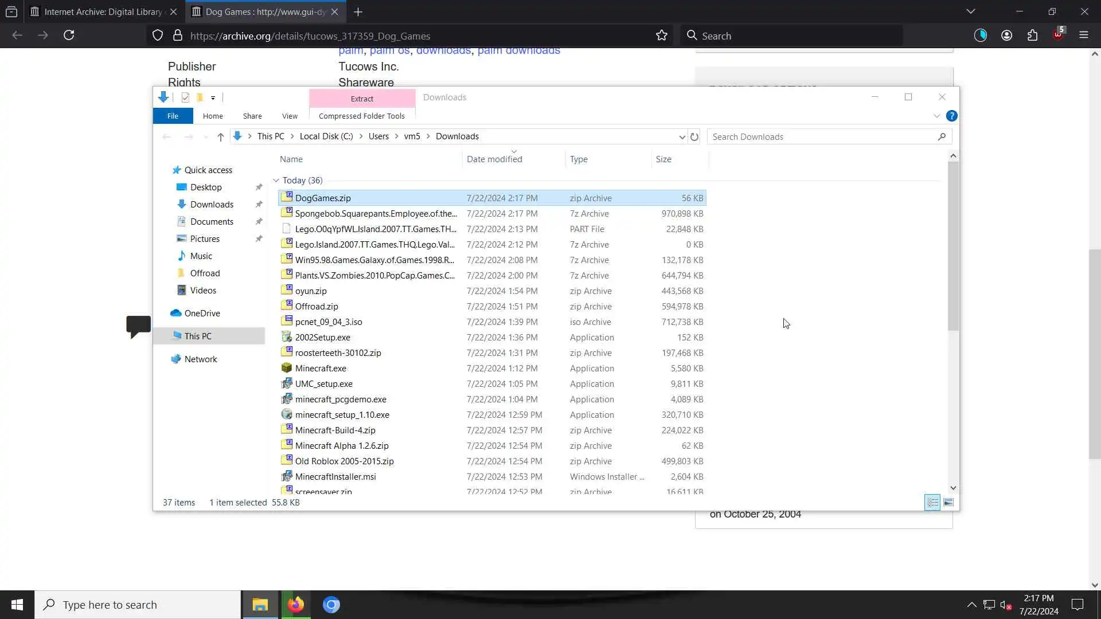Expand the Explorer ribbon chevron
This screenshot has width=1101, height=619.
tap(936, 116)
